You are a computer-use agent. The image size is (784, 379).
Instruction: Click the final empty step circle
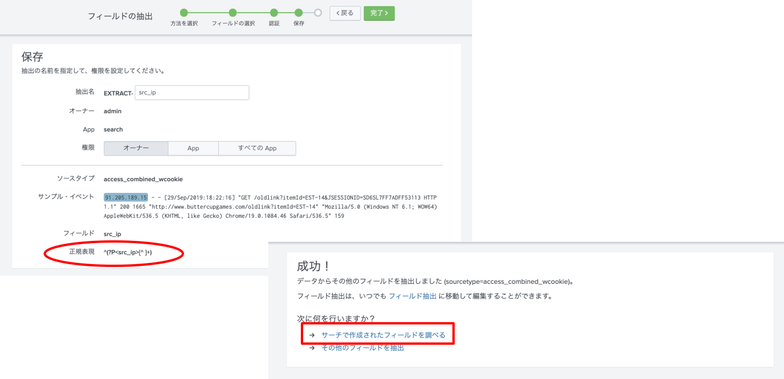tap(318, 13)
